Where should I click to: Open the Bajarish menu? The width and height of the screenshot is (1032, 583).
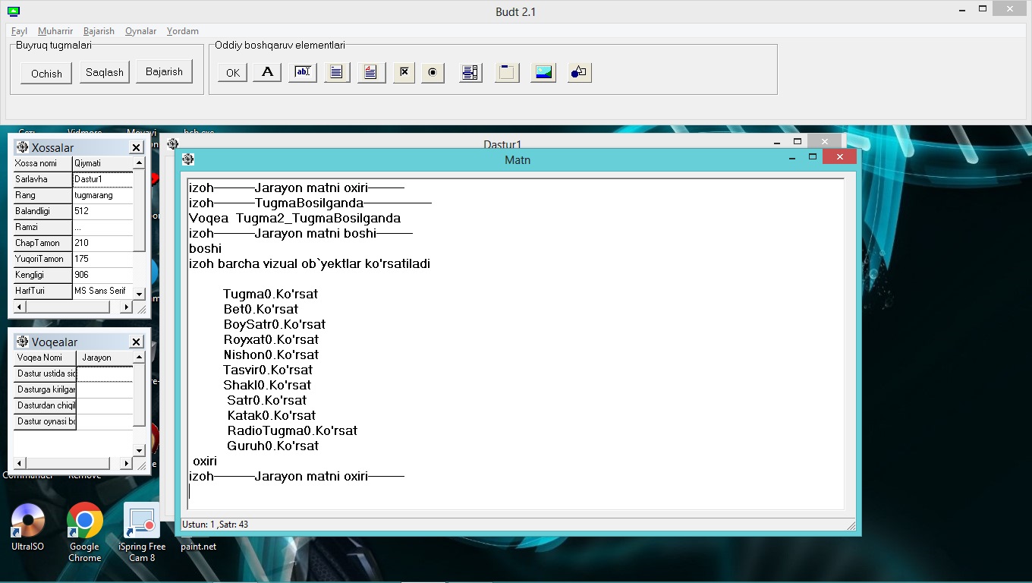[x=99, y=31]
